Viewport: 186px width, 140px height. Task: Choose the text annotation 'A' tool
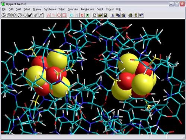coord(48,15)
